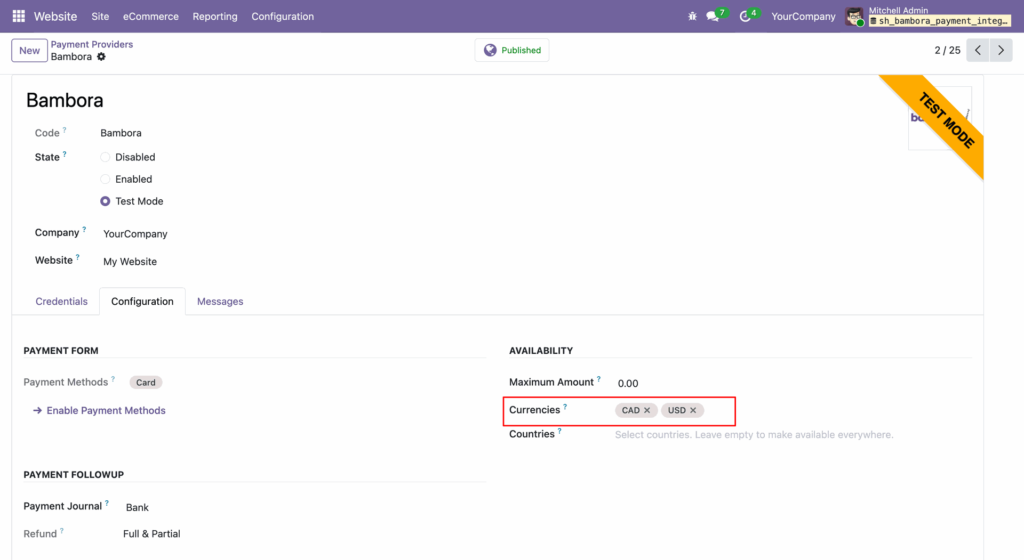Click the Website app title

pyautogui.click(x=55, y=17)
